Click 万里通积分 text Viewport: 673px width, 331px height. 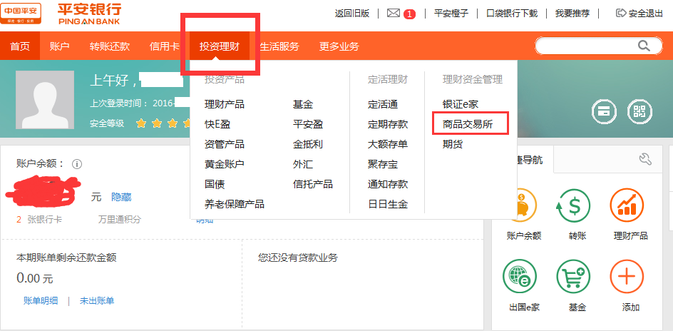tap(119, 220)
